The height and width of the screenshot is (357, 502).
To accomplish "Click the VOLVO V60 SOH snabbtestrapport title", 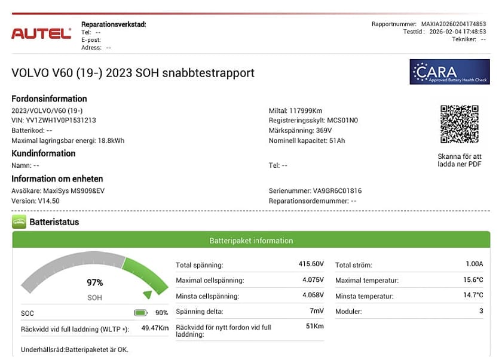I will (x=133, y=73).
